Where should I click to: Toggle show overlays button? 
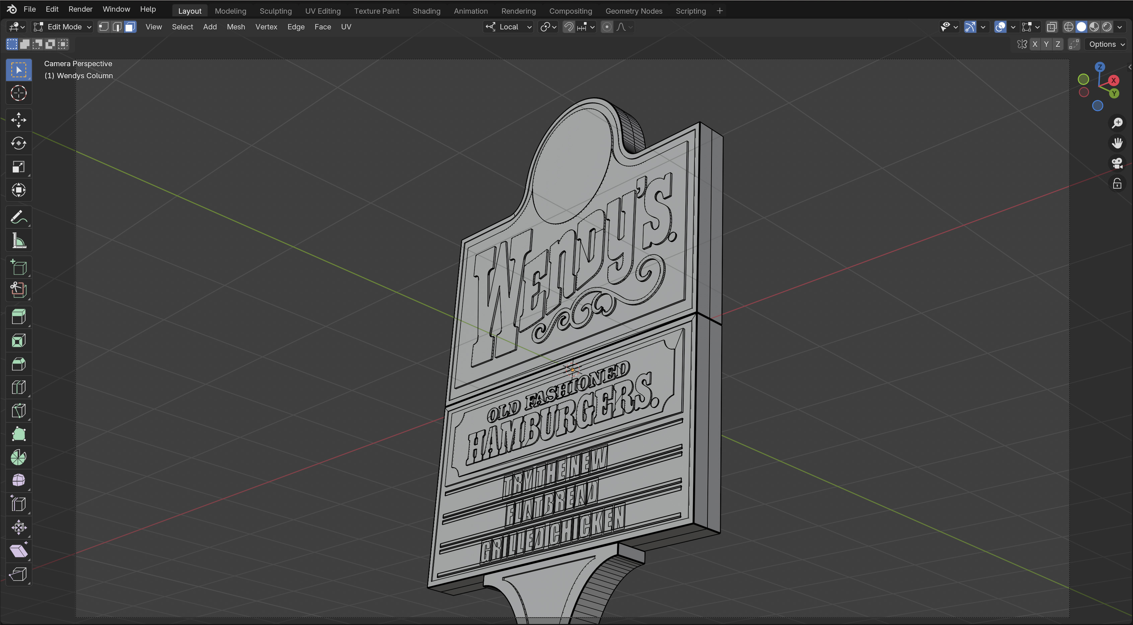tap(1000, 27)
